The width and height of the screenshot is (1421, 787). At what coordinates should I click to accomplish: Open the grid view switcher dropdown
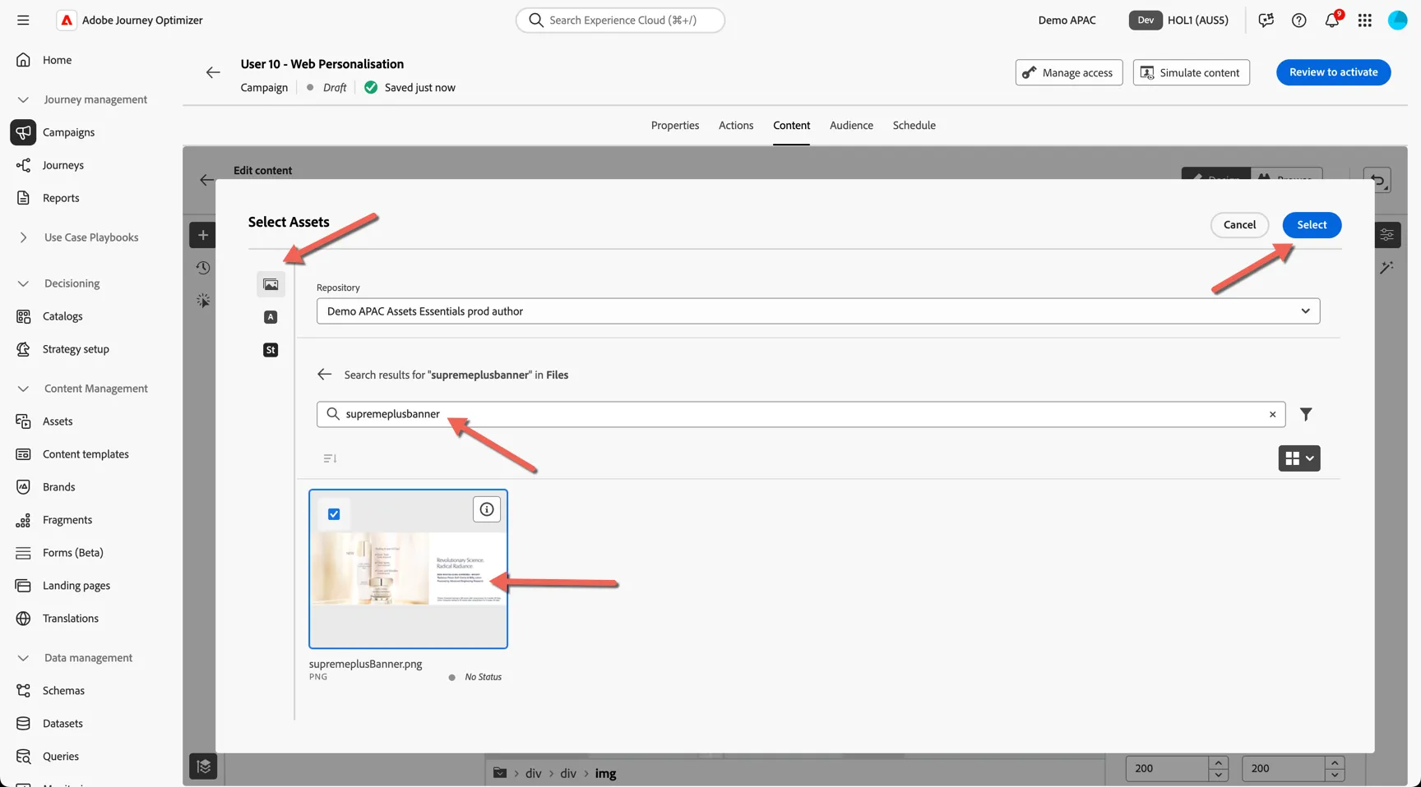[x=1299, y=458]
